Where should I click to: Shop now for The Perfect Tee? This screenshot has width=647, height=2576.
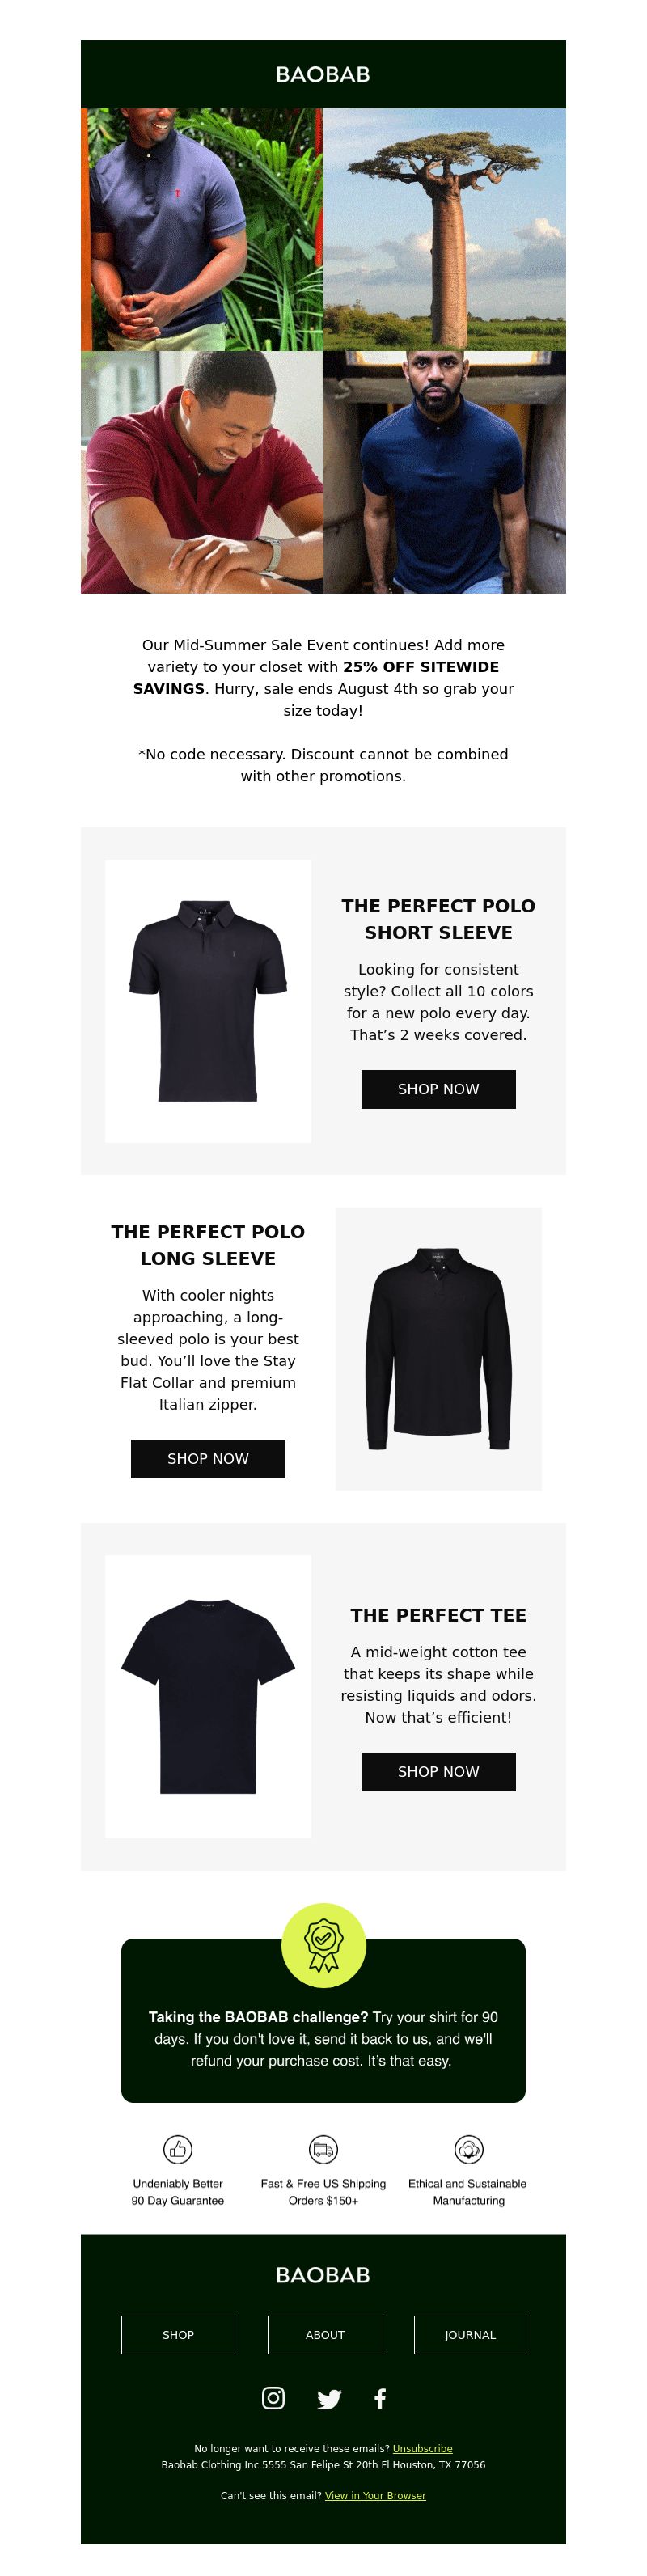[438, 1772]
